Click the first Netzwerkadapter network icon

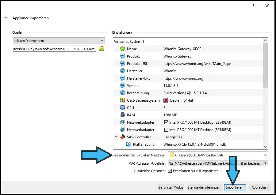click(122, 122)
